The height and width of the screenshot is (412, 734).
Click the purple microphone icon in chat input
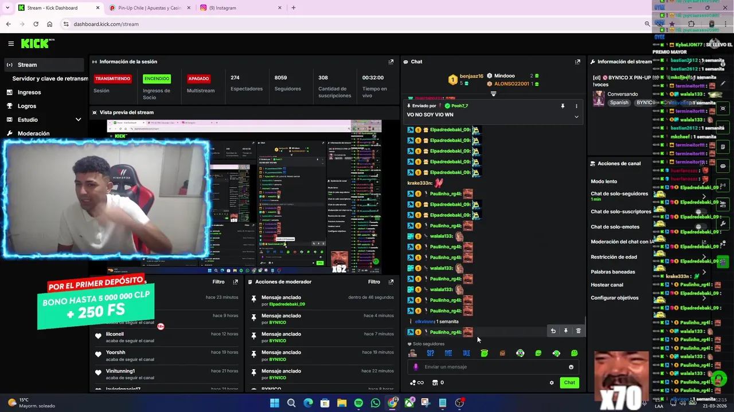[x=416, y=367]
